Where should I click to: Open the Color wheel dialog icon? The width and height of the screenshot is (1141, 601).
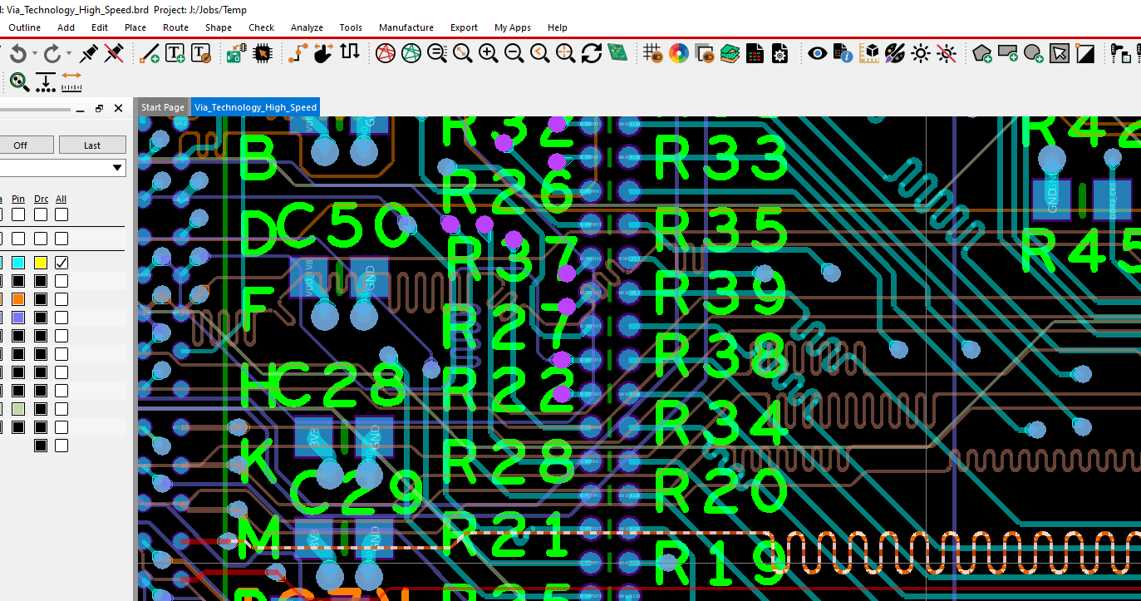(679, 54)
